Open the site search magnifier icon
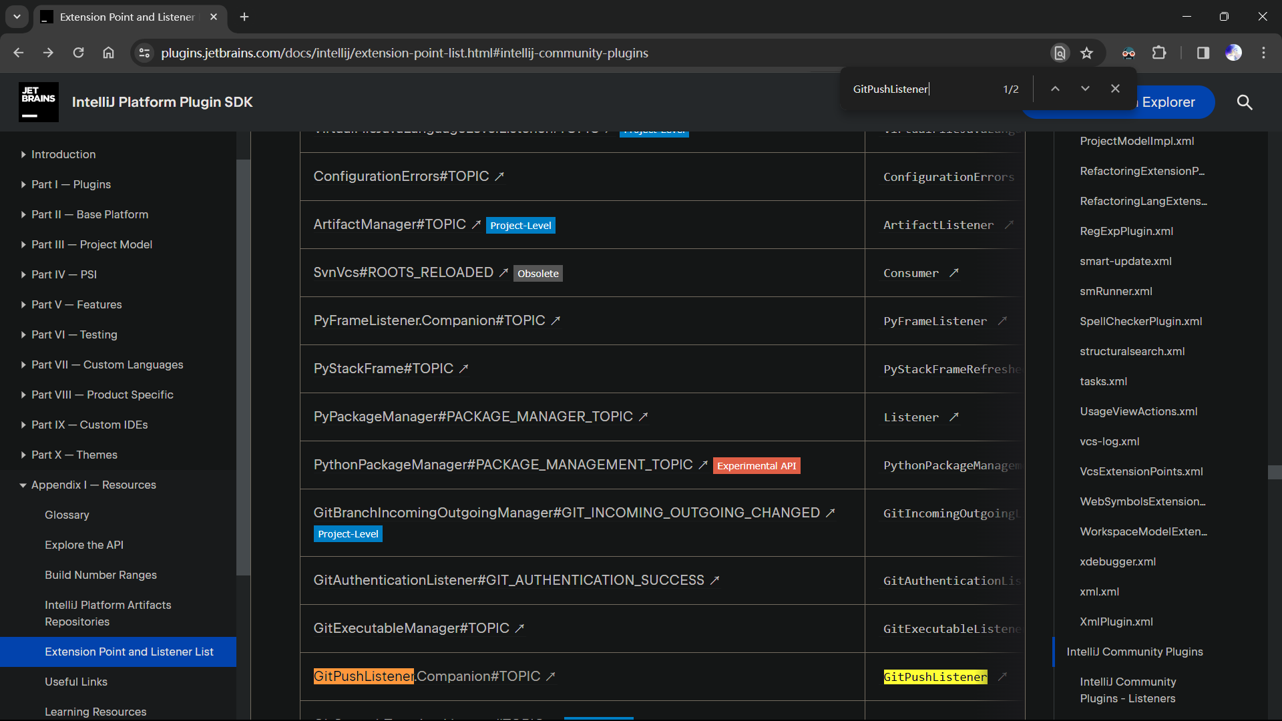This screenshot has width=1282, height=721. 1244,102
